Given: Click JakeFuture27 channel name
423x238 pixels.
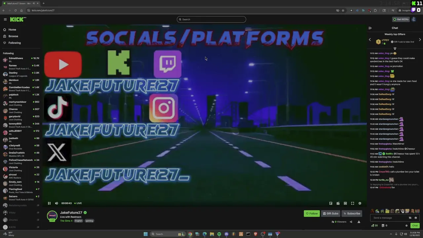Looking at the screenshot, I should click(x=71, y=213).
